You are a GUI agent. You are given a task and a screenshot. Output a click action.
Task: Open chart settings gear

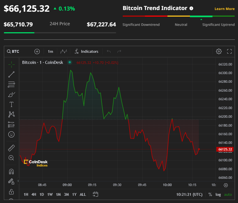[x=219, y=51]
